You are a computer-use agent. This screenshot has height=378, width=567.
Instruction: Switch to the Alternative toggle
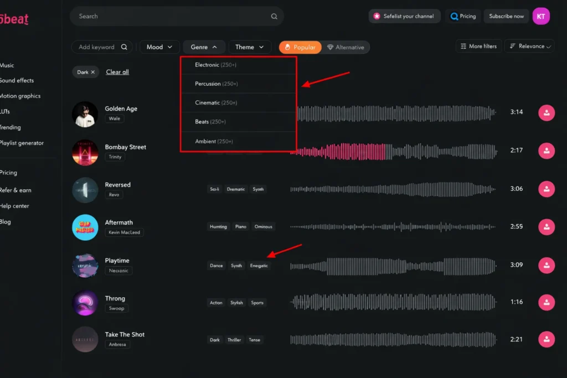346,47
